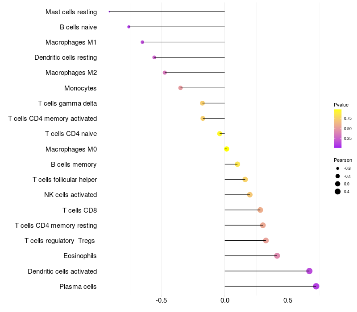
Task: Click the Pvalue color gradient bar
Action: click(337, 129)
